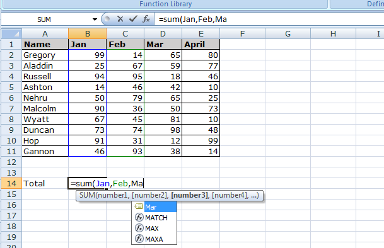
Task: Select row 14 header
Action: 11,183
